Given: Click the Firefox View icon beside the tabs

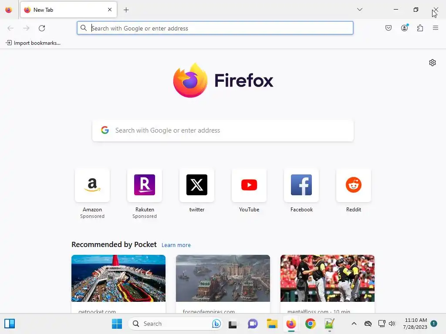Looking at the screenshot, I should (x=9, y=10).
